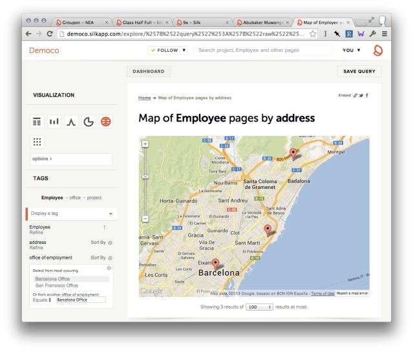Select the table visualization icon
This screenshot has height=352, width=413.
click(x=37, y=121)
